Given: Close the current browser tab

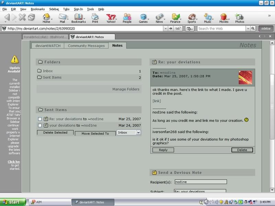Looking at the screenshot, I should coord(270,36).
